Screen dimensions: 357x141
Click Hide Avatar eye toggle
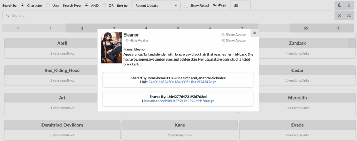tap(137, 40)
